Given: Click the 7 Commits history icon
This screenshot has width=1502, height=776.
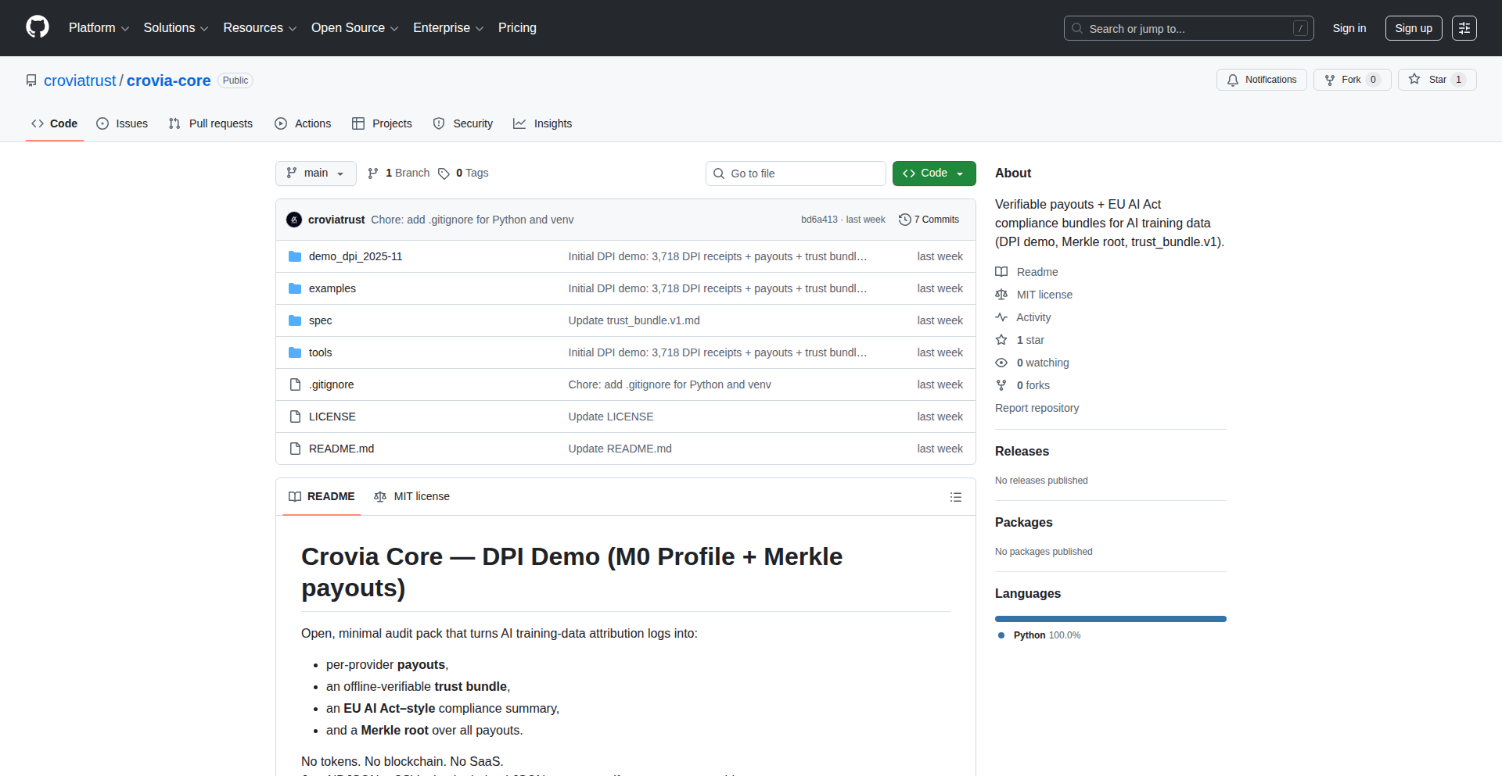Looking at the screenshot, I should 905,220.
